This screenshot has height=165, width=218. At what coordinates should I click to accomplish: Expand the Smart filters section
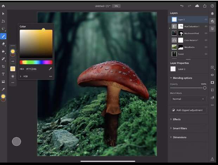180,128
